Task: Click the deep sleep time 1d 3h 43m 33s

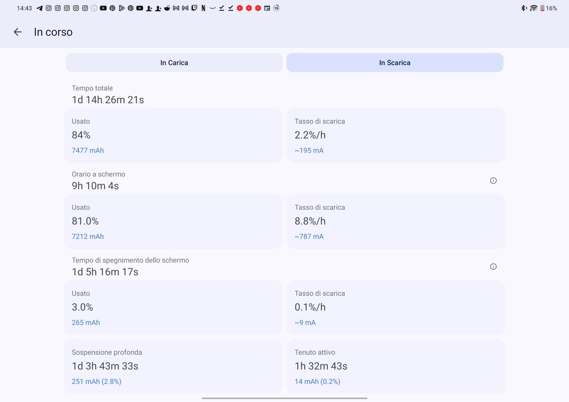Action: pyautogui.click(x=105, y=366)
